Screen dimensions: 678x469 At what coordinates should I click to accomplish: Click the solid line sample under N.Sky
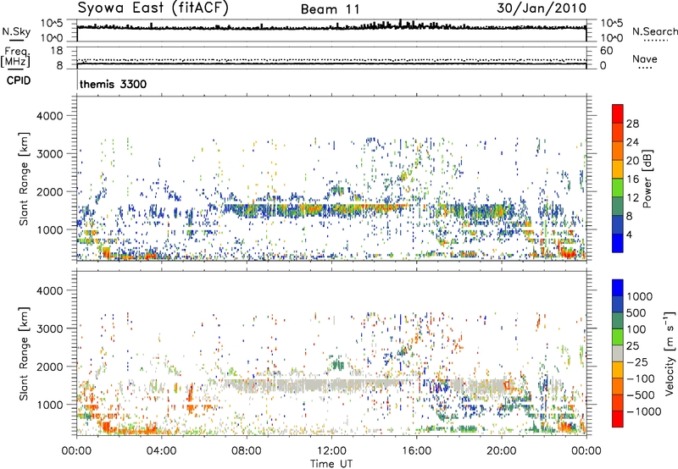point(16,41)
